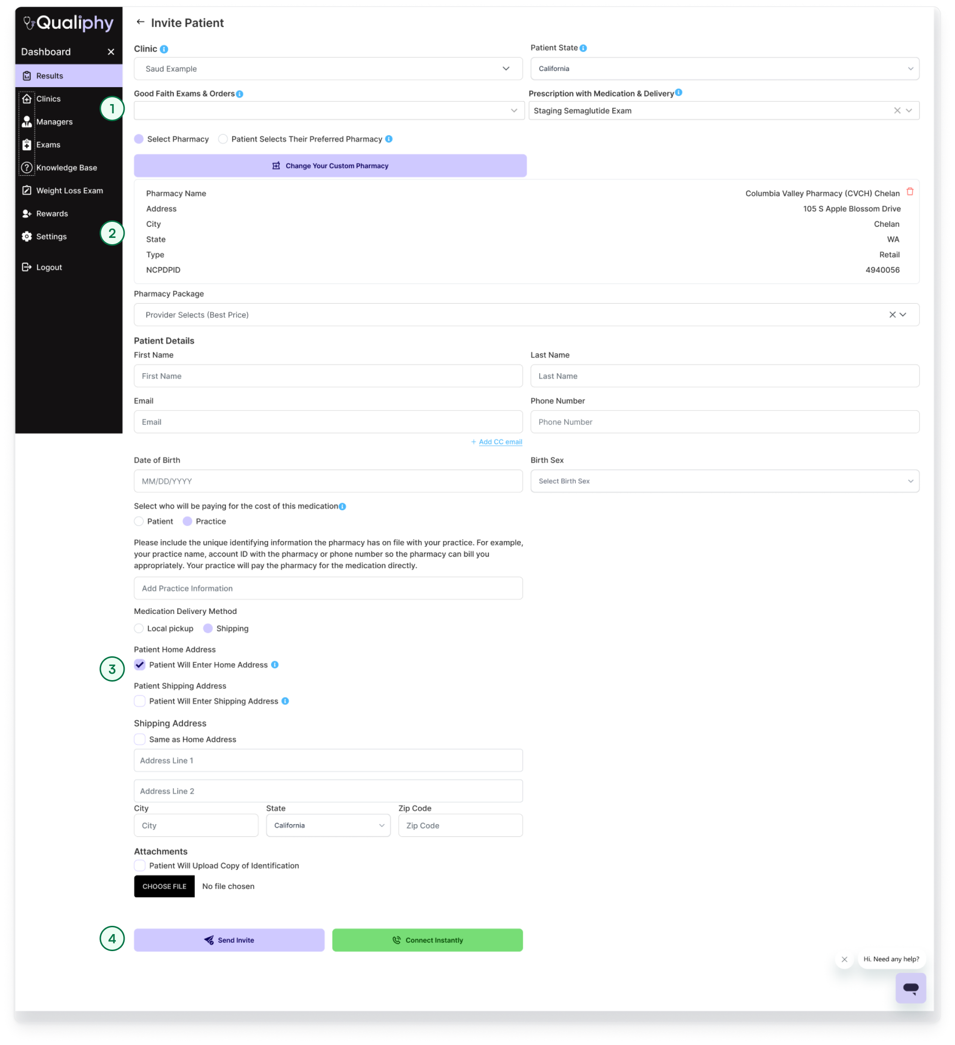This screenshot has width=955, height=1045.
Task: Open Results in the sidebar
Action: click(x=69, y=76)
